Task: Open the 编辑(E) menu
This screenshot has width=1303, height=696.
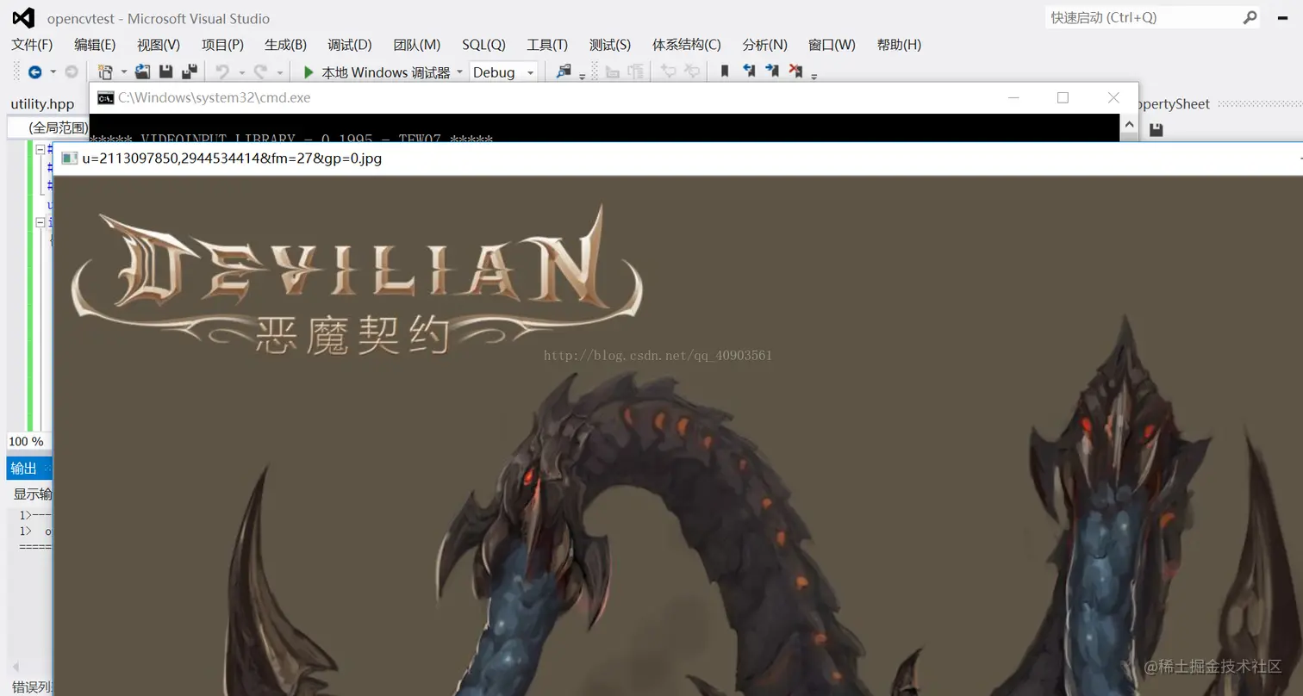Action: 95,45
